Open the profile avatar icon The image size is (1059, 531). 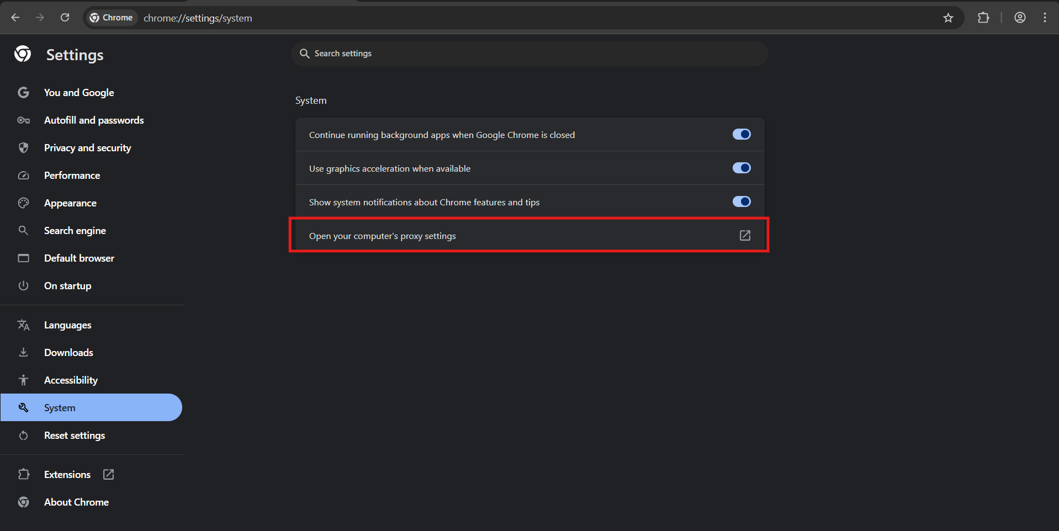click(x=1020, y=18)
